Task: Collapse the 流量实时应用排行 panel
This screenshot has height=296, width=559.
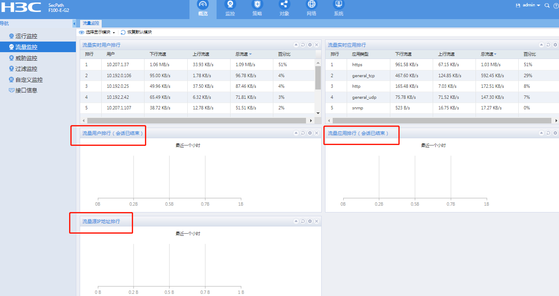Action: tap(542, 45)
